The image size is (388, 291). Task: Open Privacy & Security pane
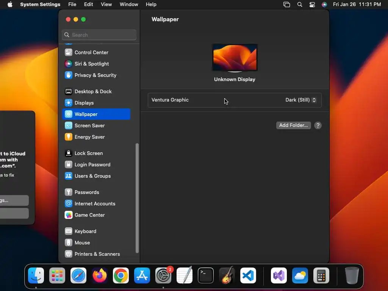click(96, 75)
